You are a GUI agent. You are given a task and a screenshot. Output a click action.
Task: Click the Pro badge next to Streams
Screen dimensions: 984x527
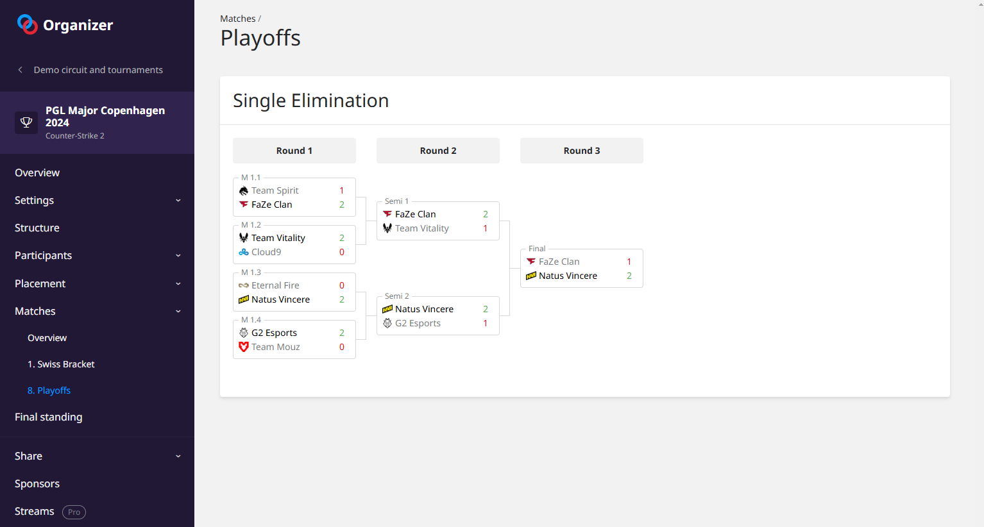(74, 512)
